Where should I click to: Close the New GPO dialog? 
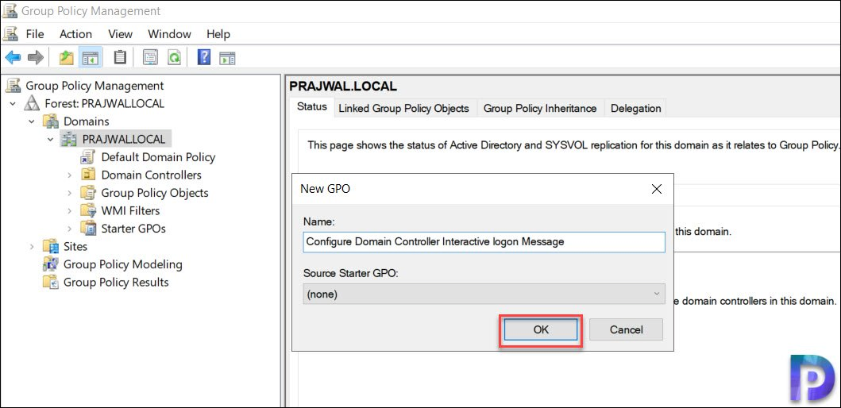[656, 189]
